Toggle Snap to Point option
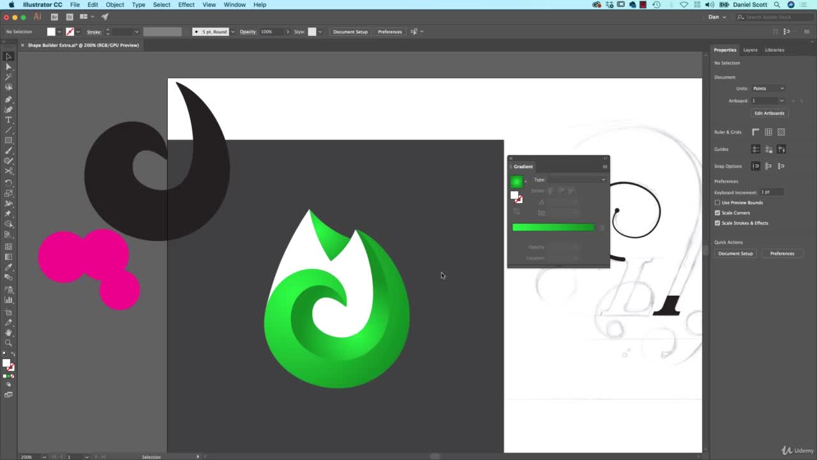 pos(756,166)
